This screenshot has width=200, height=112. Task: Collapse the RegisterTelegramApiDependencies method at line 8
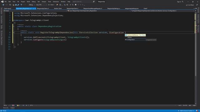14,32
